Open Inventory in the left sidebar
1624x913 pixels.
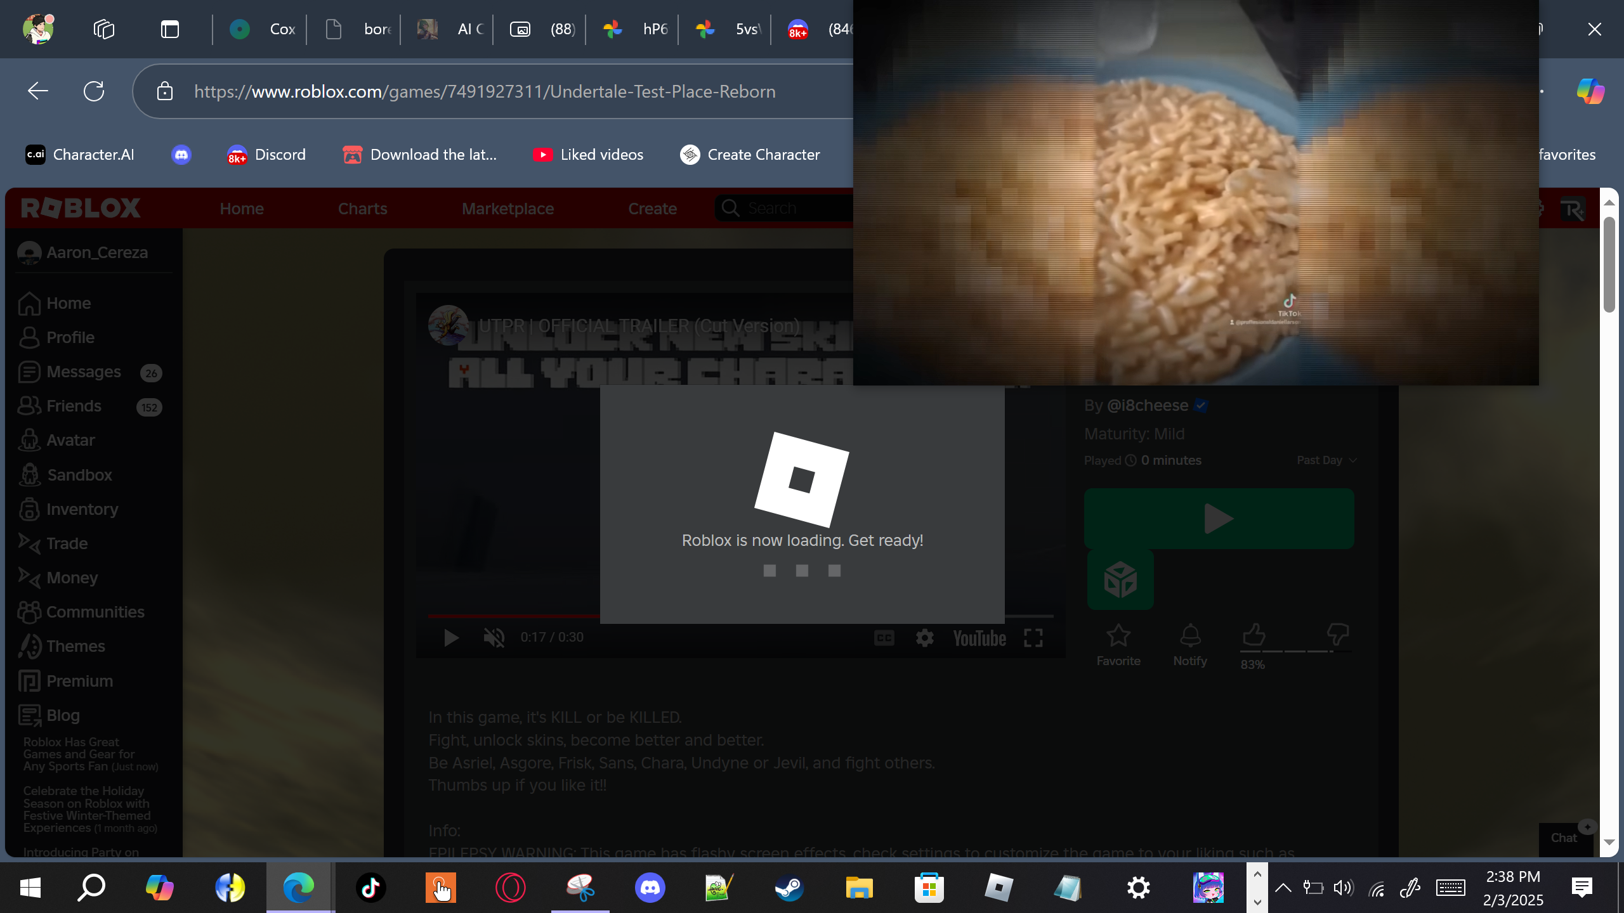point(69,510)
